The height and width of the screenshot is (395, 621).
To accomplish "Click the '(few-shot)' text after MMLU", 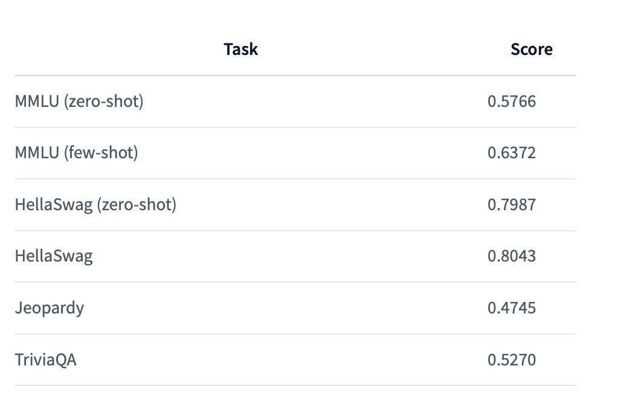I will coord(101,153).
